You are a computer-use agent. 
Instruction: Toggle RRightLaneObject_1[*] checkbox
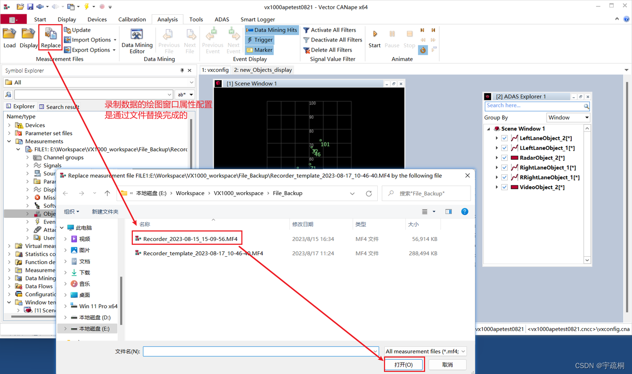(x=504, y=178)
